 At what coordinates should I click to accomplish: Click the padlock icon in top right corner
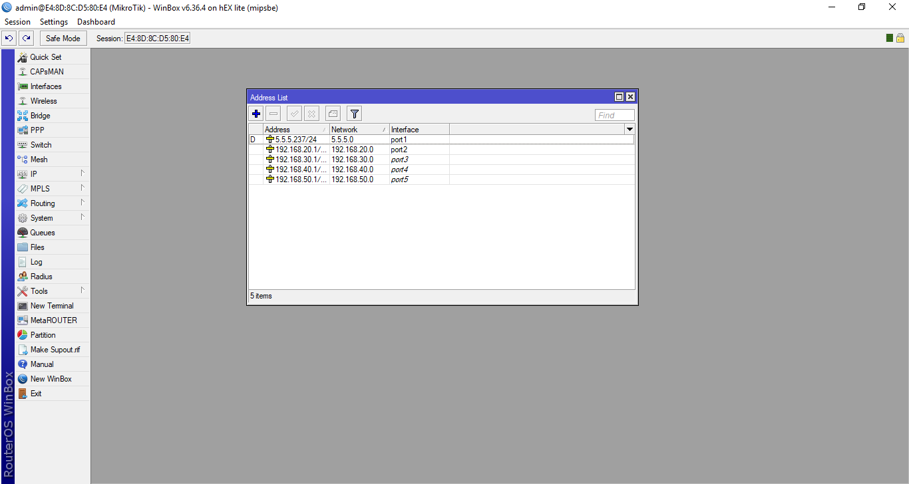[x=900, y=38]
